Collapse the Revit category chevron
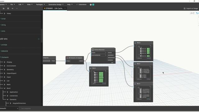This screenshot has width=199, height=112. 5,88
